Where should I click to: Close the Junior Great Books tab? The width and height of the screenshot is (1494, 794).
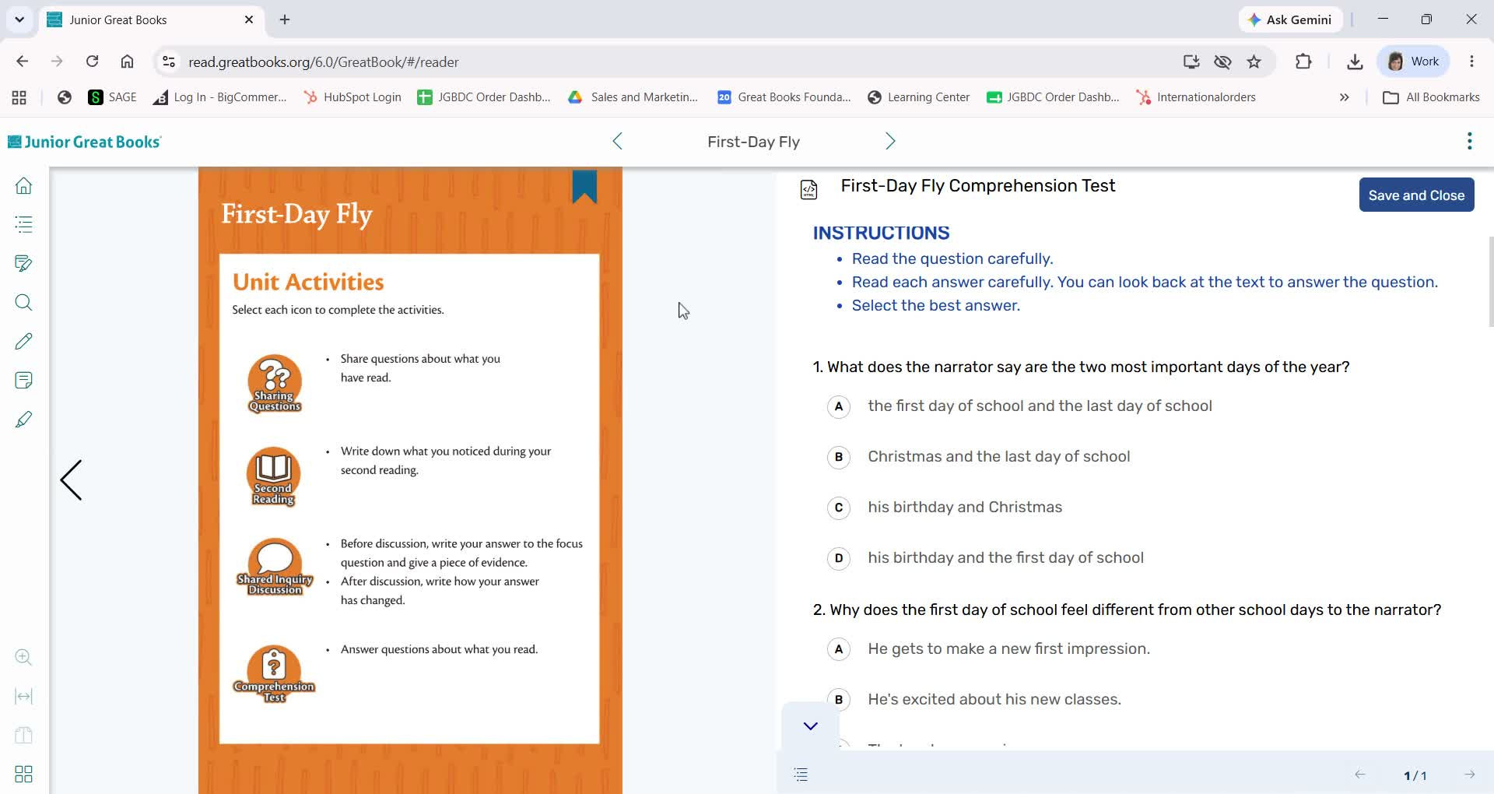tap(249, 19)
